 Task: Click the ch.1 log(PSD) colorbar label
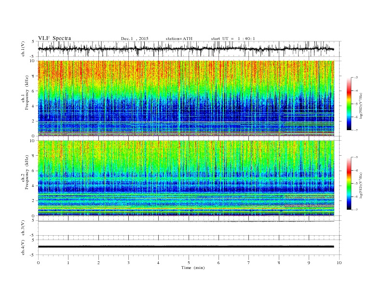[x=361, y=106]
